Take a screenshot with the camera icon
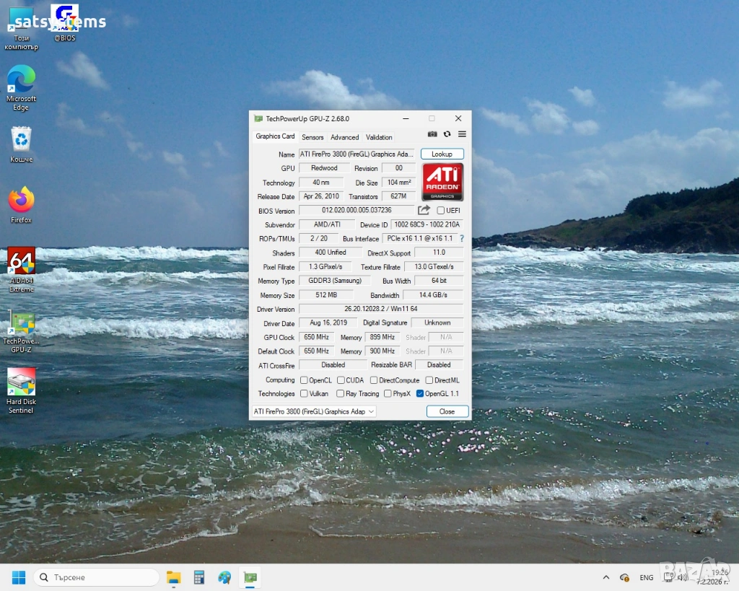The height and width of the screenshot is (591, 739). 432,134
